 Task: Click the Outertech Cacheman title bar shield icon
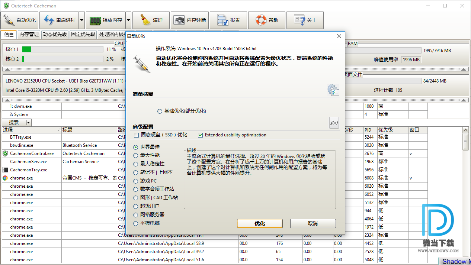pos(6,6)
